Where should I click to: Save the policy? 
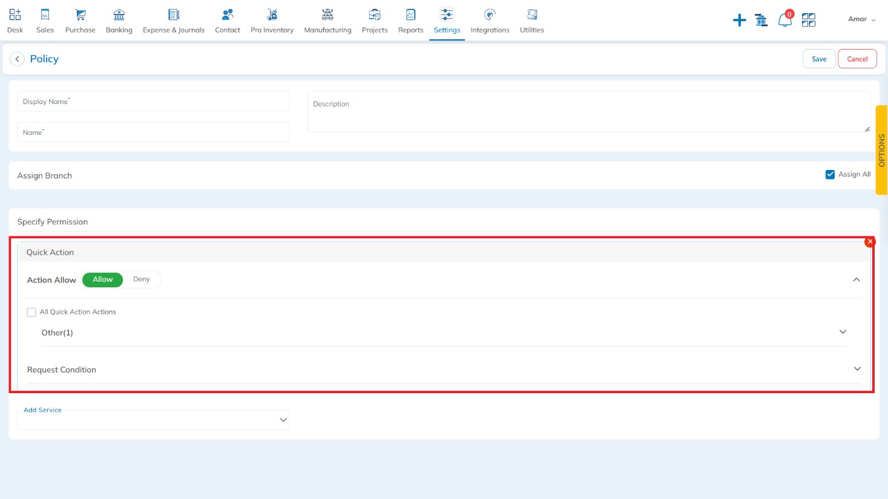[819, 59]
